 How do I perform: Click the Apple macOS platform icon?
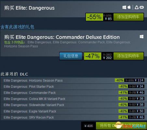(x=129, y=7)
